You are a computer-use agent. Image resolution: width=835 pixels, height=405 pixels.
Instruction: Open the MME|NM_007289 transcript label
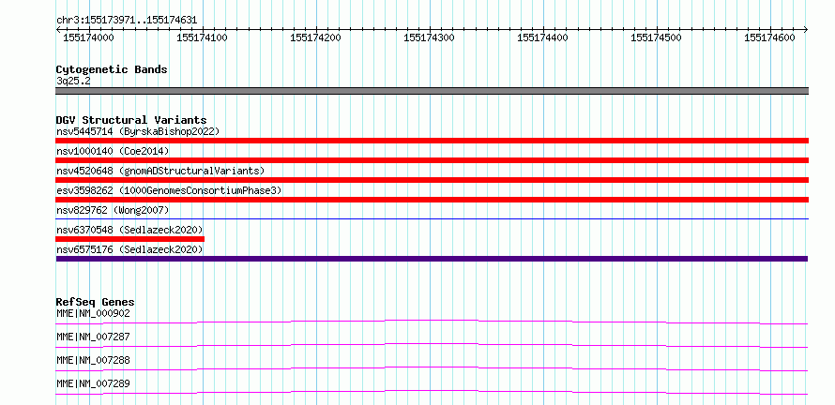93,383
